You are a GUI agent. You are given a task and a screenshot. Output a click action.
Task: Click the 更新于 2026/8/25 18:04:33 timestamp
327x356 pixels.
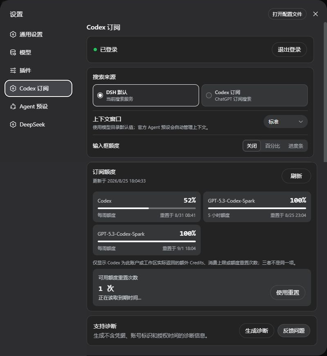pyautogui.click(x=119, y=181)
